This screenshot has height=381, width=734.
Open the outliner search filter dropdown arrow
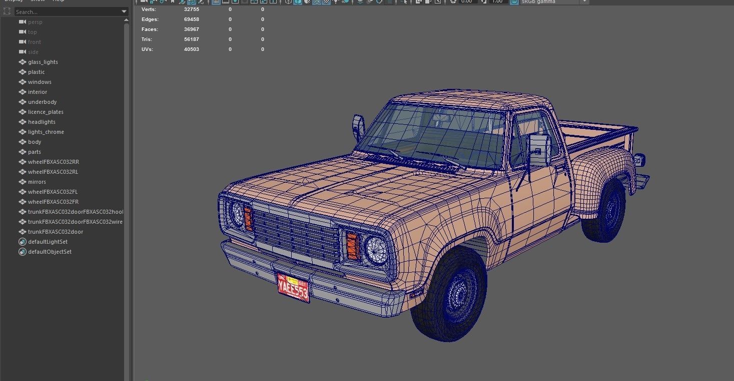(x=124, y=11)
